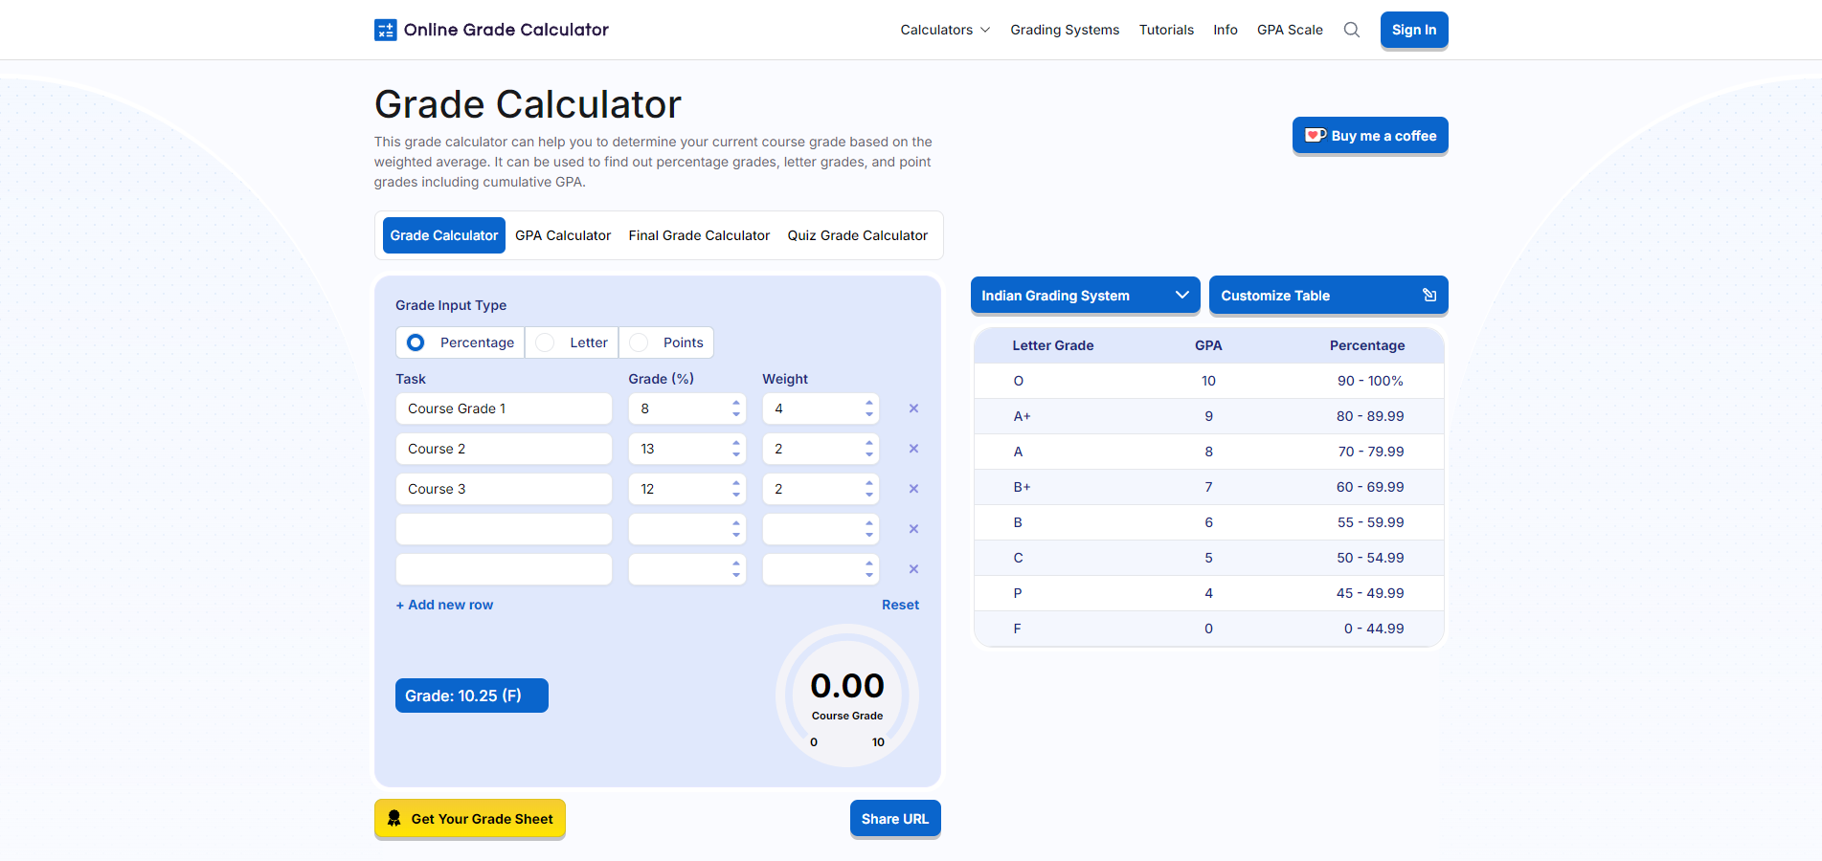Image resolution: width=1822 pixels, height=861 pixels.
Task: Click the first empty task name field
Action: point(504,529)
